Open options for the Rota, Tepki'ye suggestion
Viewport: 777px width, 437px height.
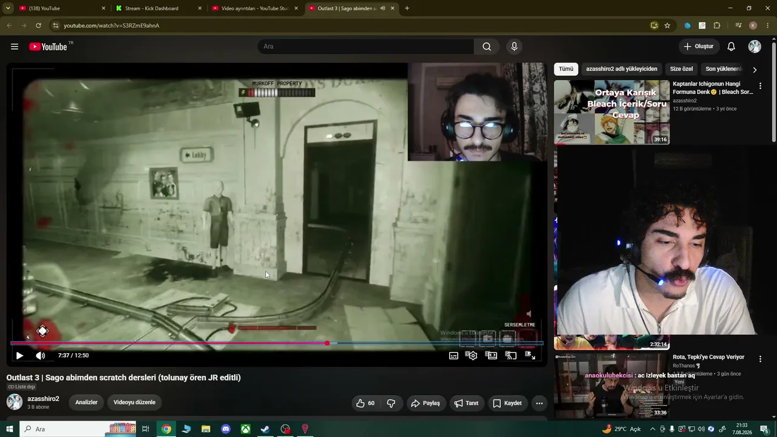pyautogui.click(x=760, y=359)
